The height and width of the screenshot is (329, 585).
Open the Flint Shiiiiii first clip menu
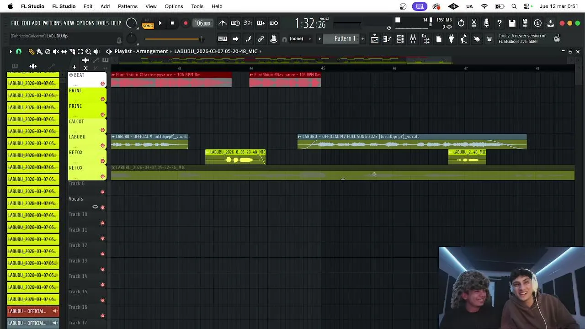113,75
